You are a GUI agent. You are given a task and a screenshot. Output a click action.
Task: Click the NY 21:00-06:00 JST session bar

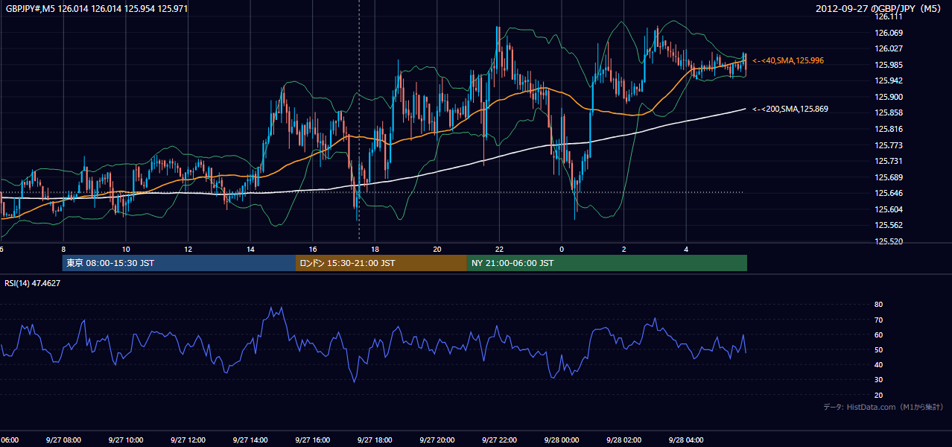[x=607, y=263]
